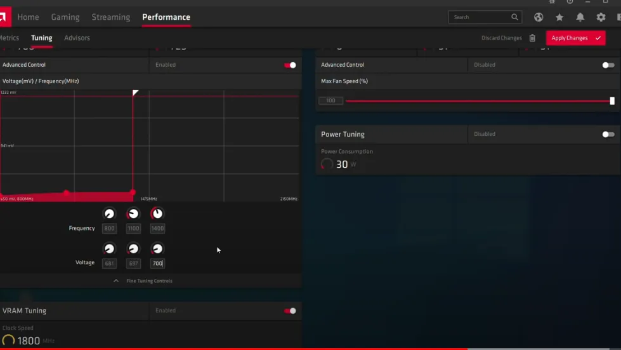The image size is (621, 350).
Task: Click the AMD logo icon
Action: [4, 17]
